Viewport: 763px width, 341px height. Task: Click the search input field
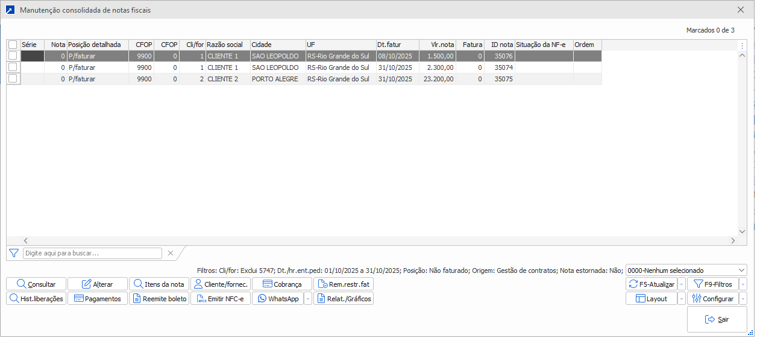[92, 253]
